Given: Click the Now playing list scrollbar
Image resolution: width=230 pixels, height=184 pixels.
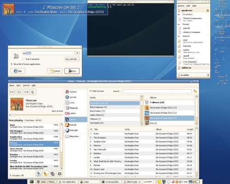Looking at the screenshot, I should (x=61, y=146).
